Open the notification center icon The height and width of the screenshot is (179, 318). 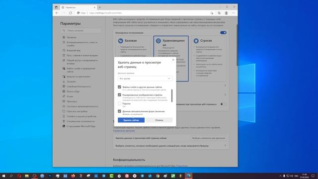[x=313, y=176]
